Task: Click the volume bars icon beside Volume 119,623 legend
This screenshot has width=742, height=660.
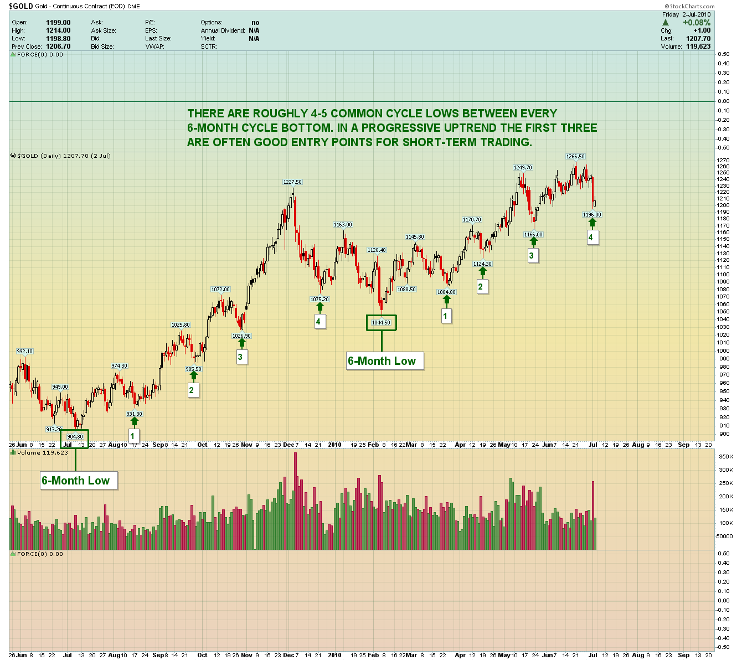Action: (x=13, y=453)
